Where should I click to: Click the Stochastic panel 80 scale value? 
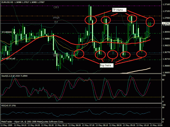163,80
